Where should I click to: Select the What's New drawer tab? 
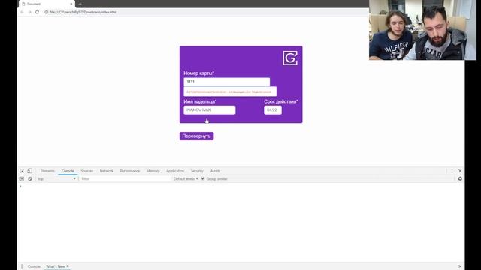(55, 266)
